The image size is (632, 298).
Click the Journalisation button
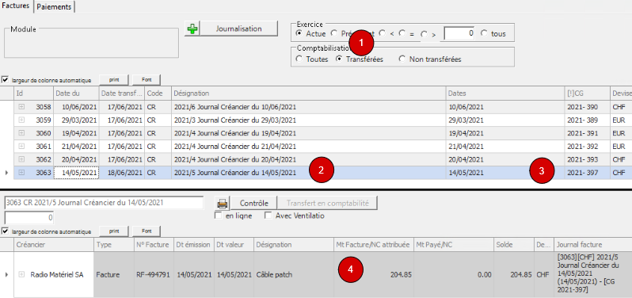pos(239,29)
